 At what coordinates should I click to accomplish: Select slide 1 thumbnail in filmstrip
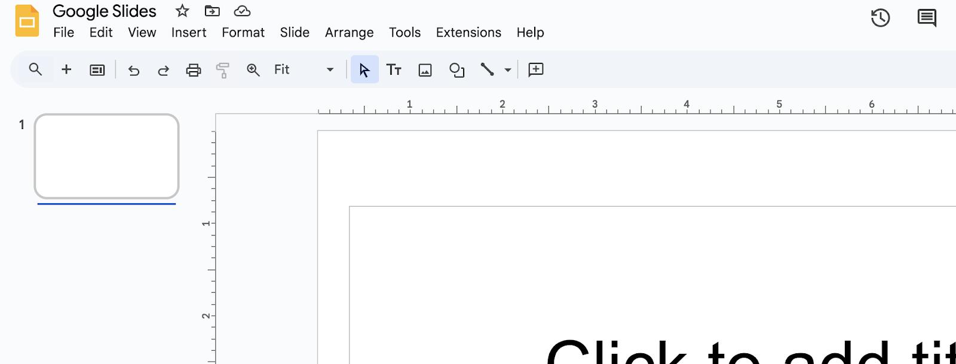[106, 156]
